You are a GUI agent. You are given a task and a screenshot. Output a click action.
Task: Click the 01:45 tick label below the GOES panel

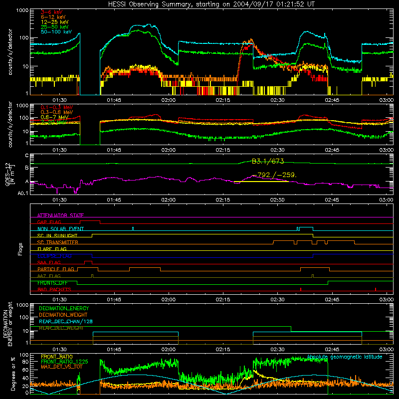[114, 200]
